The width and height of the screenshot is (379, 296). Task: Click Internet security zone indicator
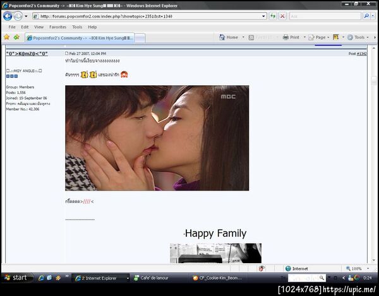297,268
